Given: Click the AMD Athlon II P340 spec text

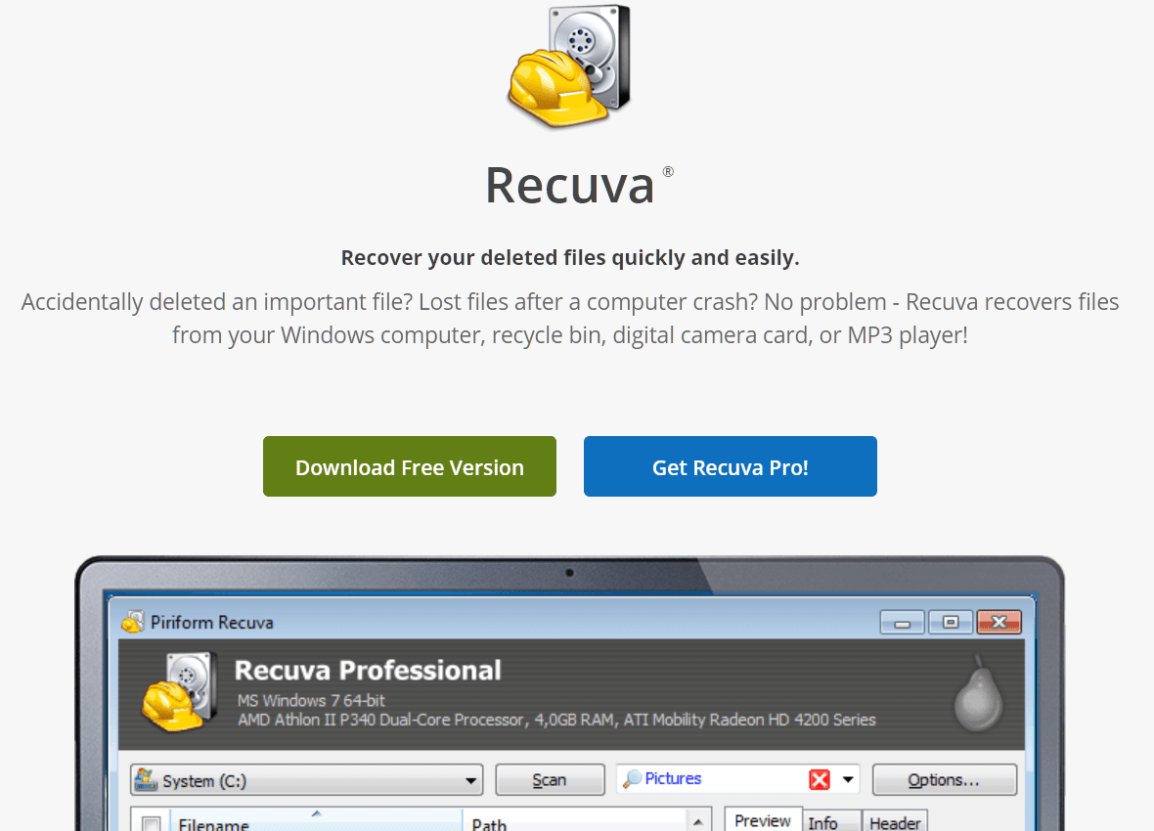Looking at the screenshot, I should (556, 720).
